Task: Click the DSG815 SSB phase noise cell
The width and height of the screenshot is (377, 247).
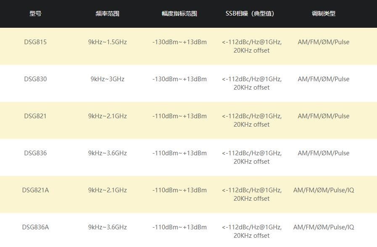Action: pos(251,46)
